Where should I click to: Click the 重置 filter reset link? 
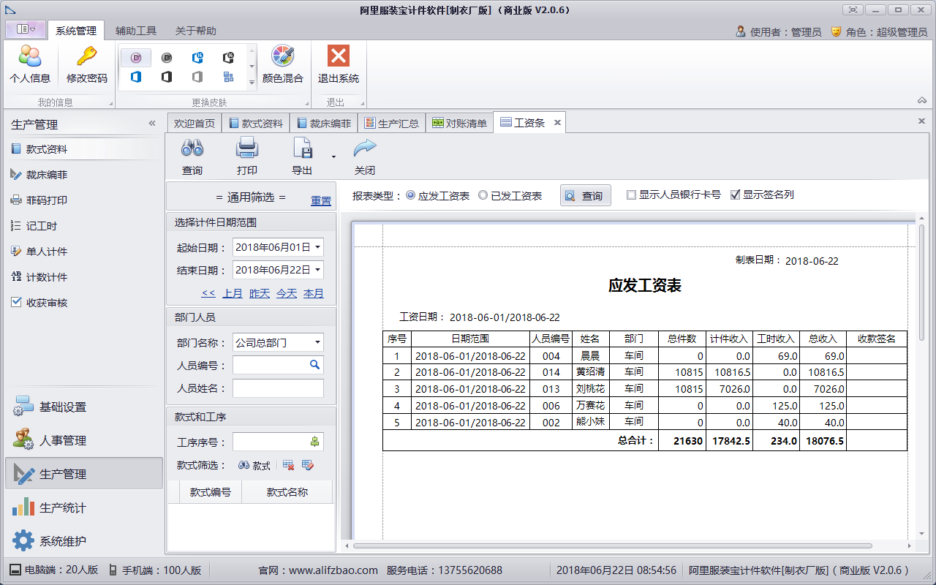321,200
